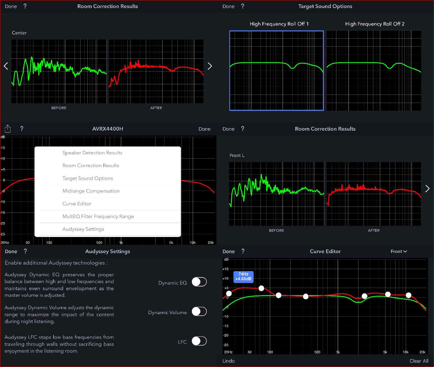Click the Audyssey Settings panel title
This screenshot has width=434, height=367.
[x=108, y=251]
